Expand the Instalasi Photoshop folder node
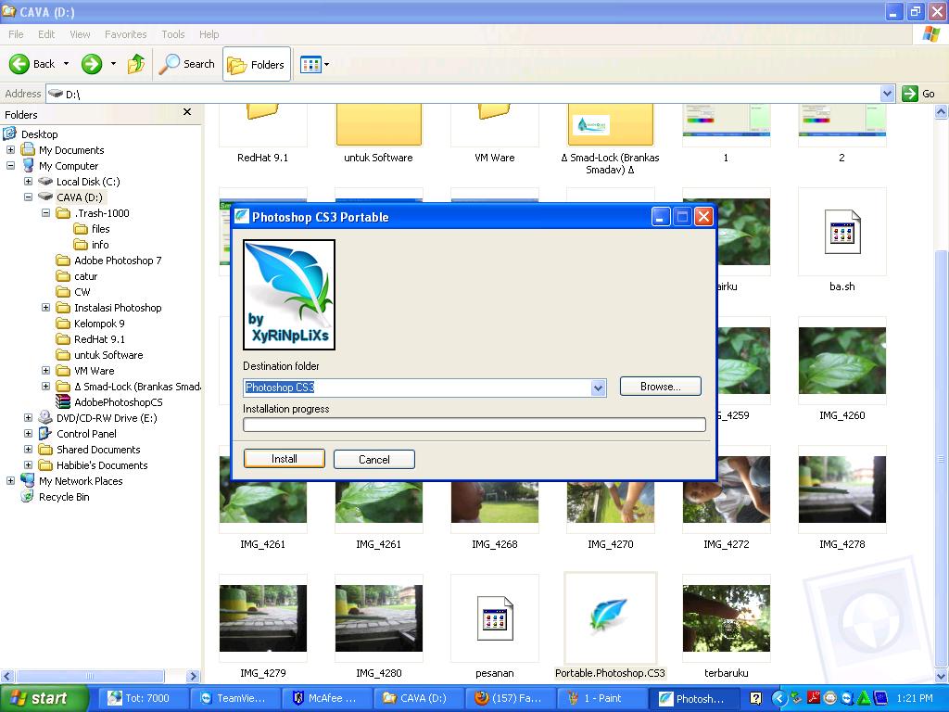The width and height of the screenshot is (949, 712). coord(45,308)
